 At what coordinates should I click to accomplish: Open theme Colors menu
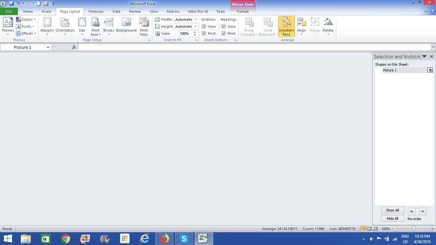pyautogui.click(x=26, y=20)
